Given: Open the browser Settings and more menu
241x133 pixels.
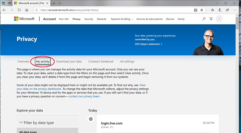Looking at the screenshot, I should [x=235, y=10].
